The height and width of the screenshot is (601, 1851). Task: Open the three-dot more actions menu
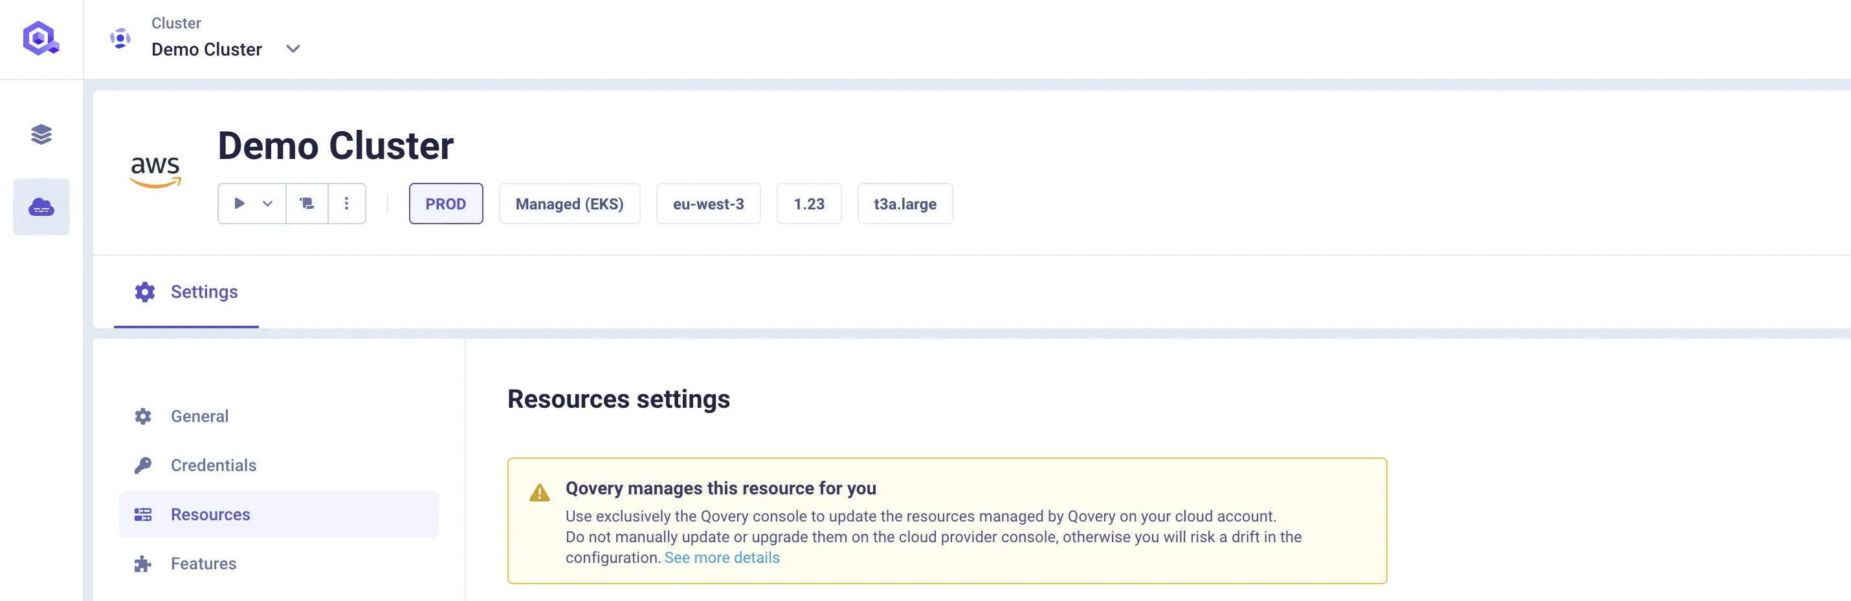[x=346, y=204]
